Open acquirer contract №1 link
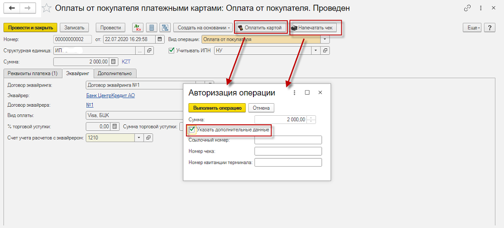This screenshot has width=504, height=228. 90,105
